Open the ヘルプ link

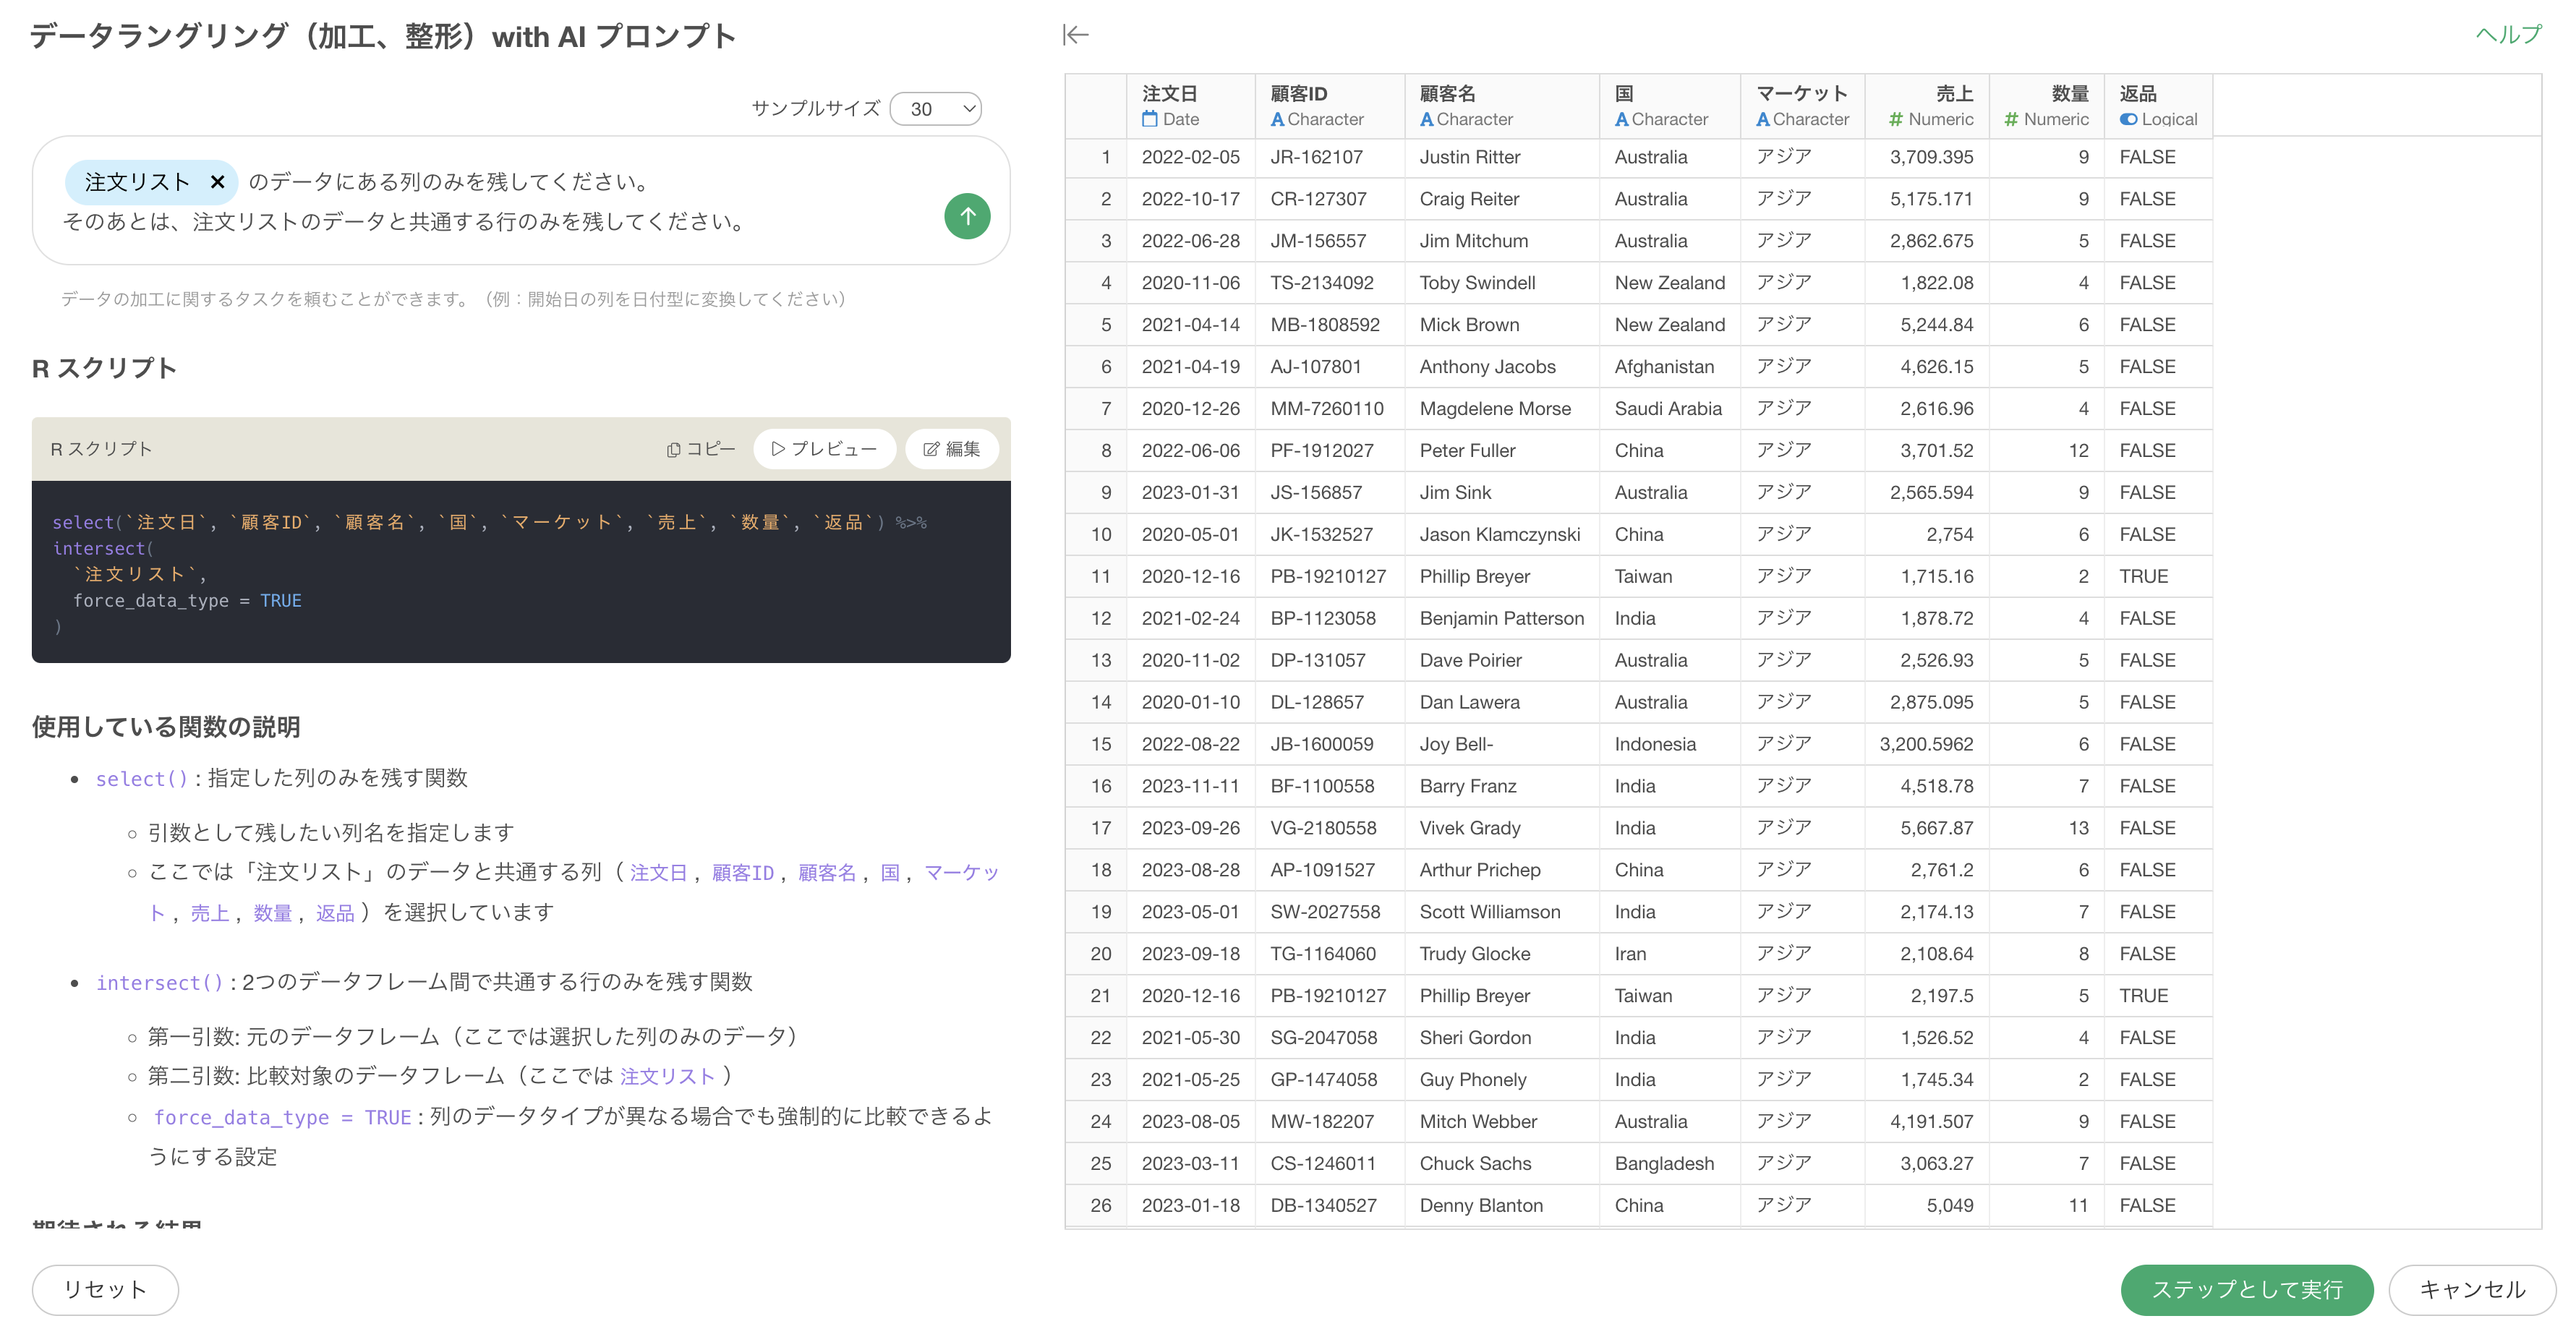[2507, 35]
